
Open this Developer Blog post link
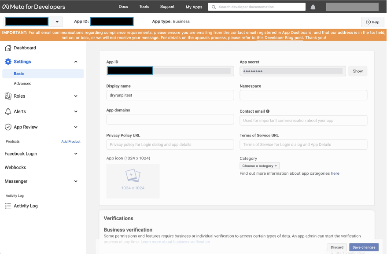pyautogui.click(x=280, y=38)
